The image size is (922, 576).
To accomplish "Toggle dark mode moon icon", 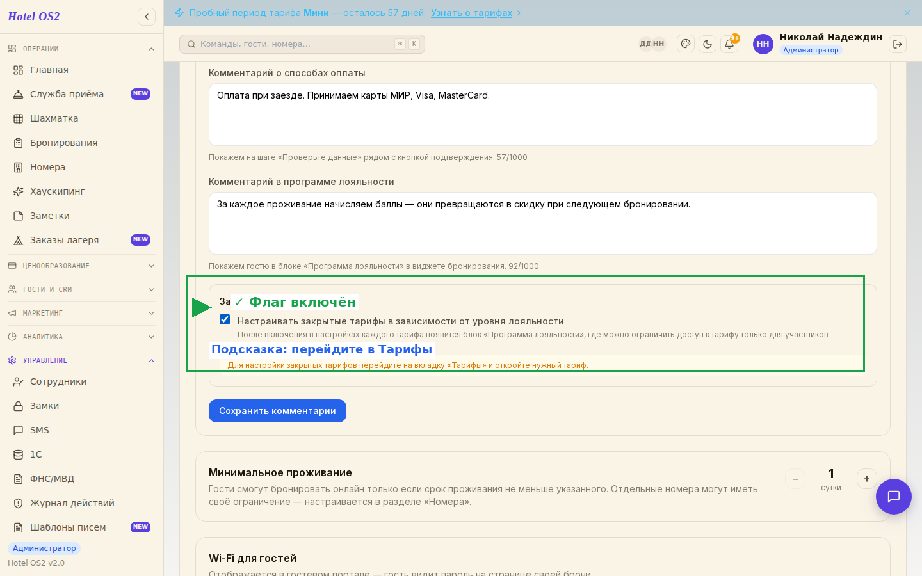I will [708, 44].
